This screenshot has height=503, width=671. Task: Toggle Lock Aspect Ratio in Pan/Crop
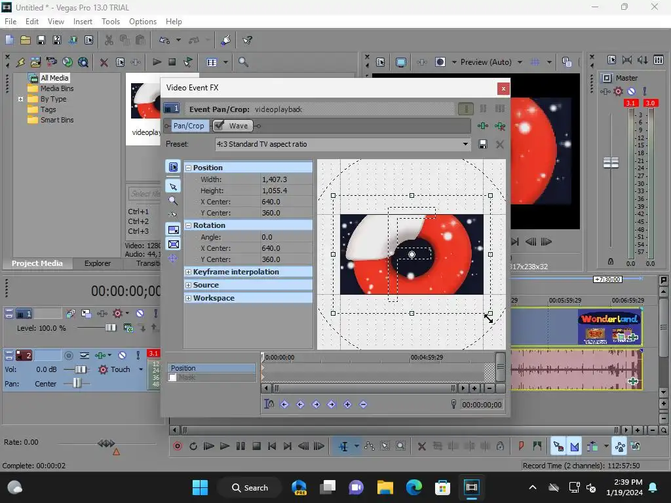(173, 230)
